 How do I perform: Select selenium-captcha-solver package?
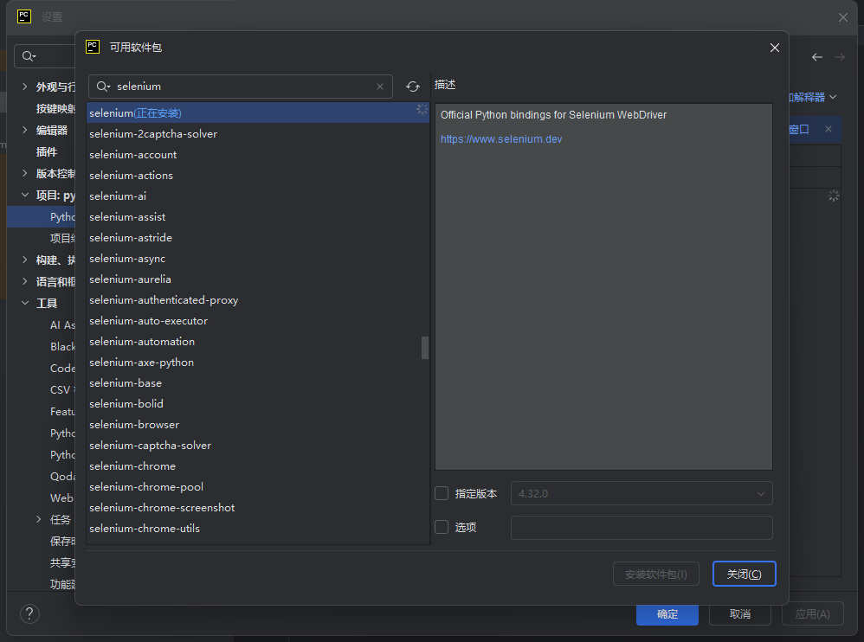[x=257, y=445]
